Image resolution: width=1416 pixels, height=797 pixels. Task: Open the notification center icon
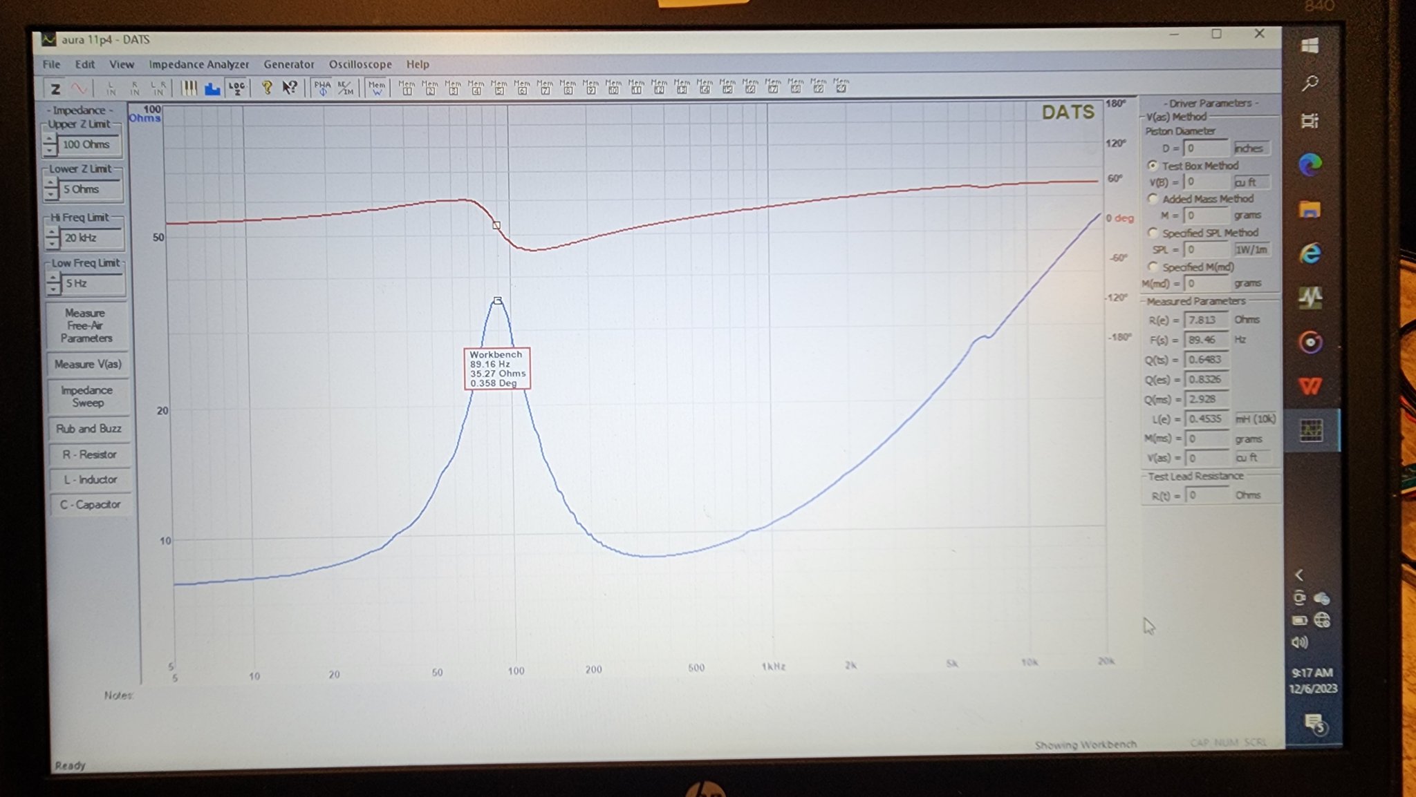pos(1314,724)
